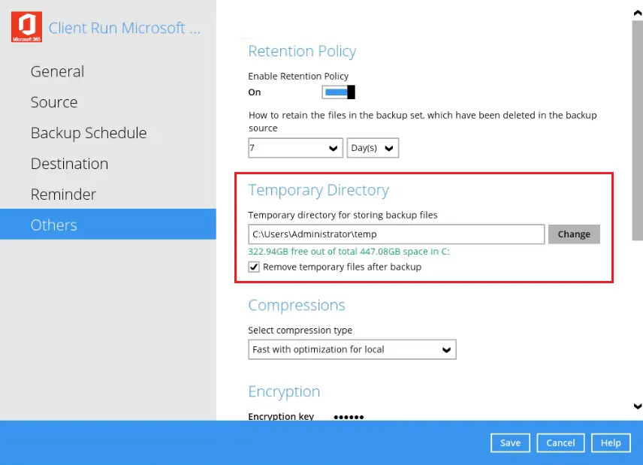Open the General settings section
Viewport: 643px width, 465px height.
pos(57,71)
